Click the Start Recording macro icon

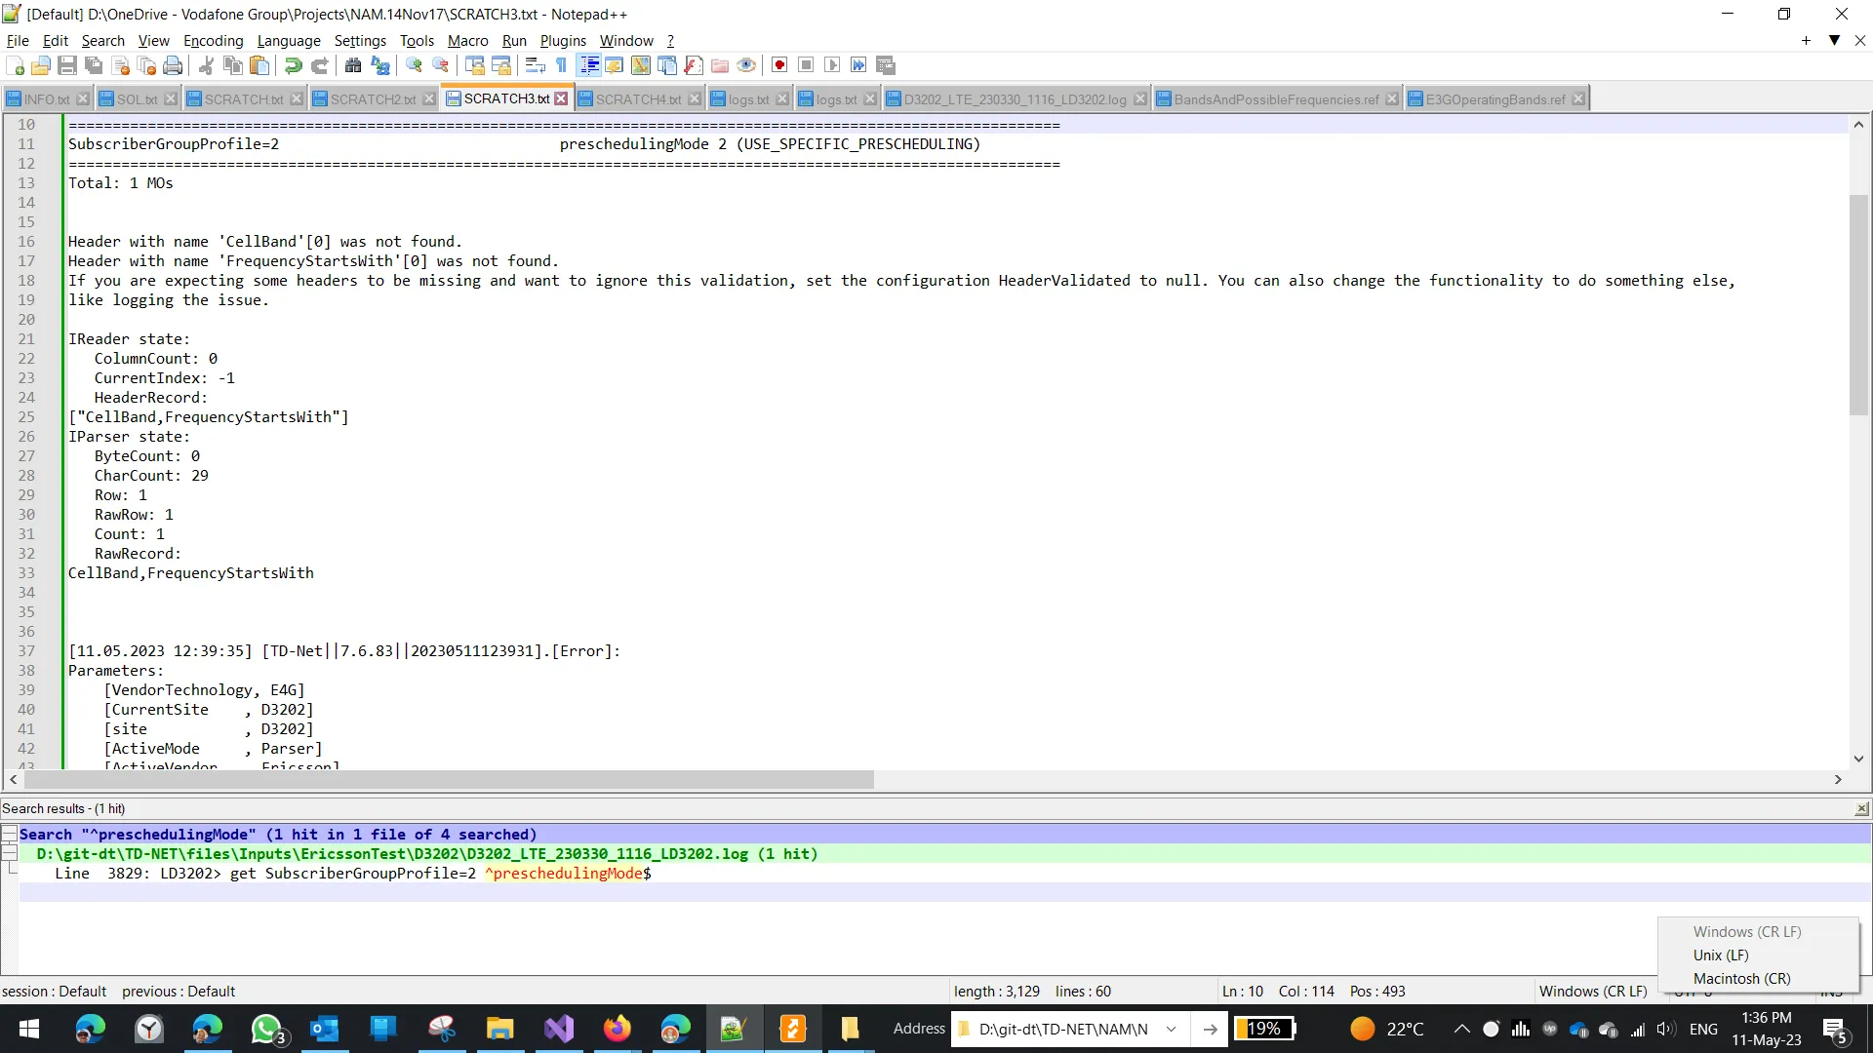779,65
